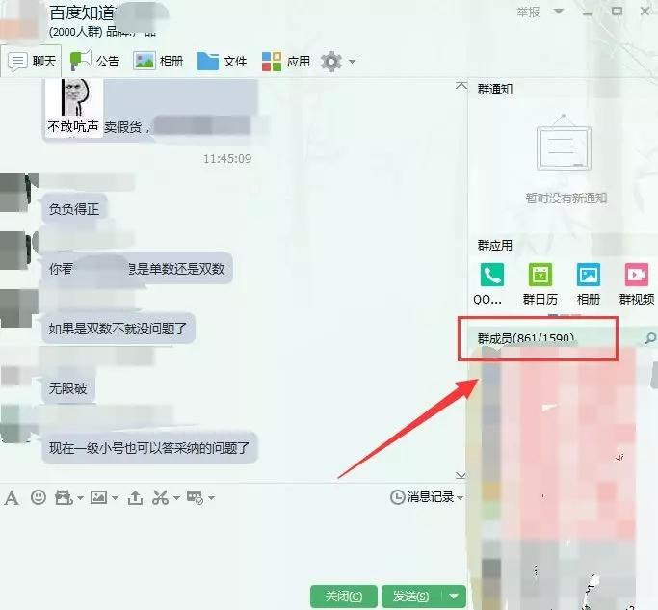The height and width of the screenshot is (610, 658).
Task: Open the send options dropdown arrow
Action: (x=454, y=597)
